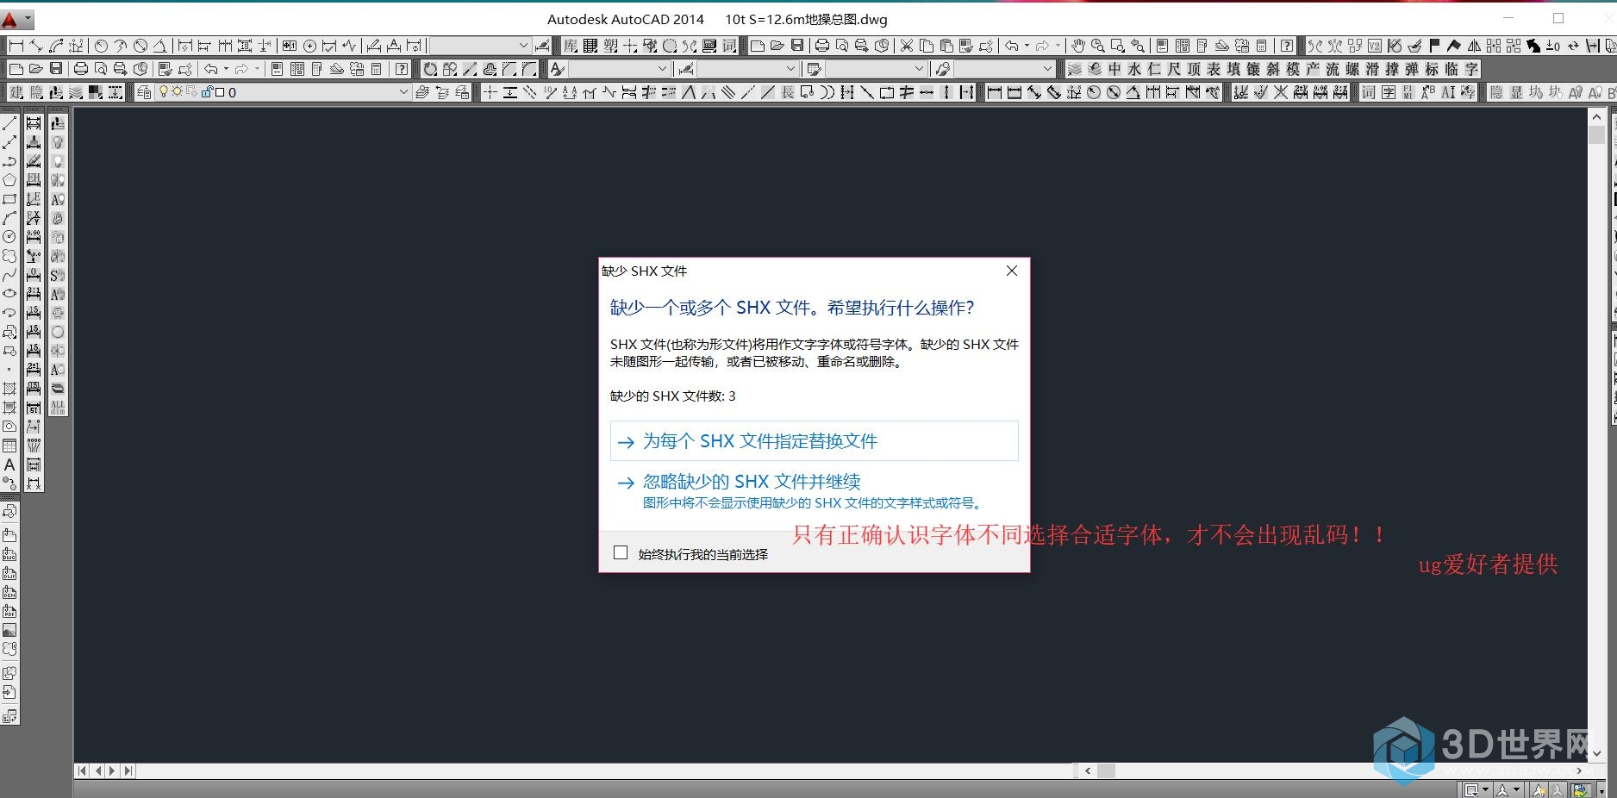Click the V2 toolbar icon
1617x798 pixels.
click(x=1375, y=46)
